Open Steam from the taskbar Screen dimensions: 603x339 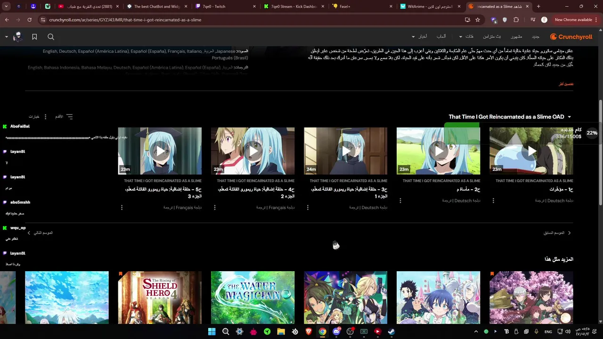391,331
